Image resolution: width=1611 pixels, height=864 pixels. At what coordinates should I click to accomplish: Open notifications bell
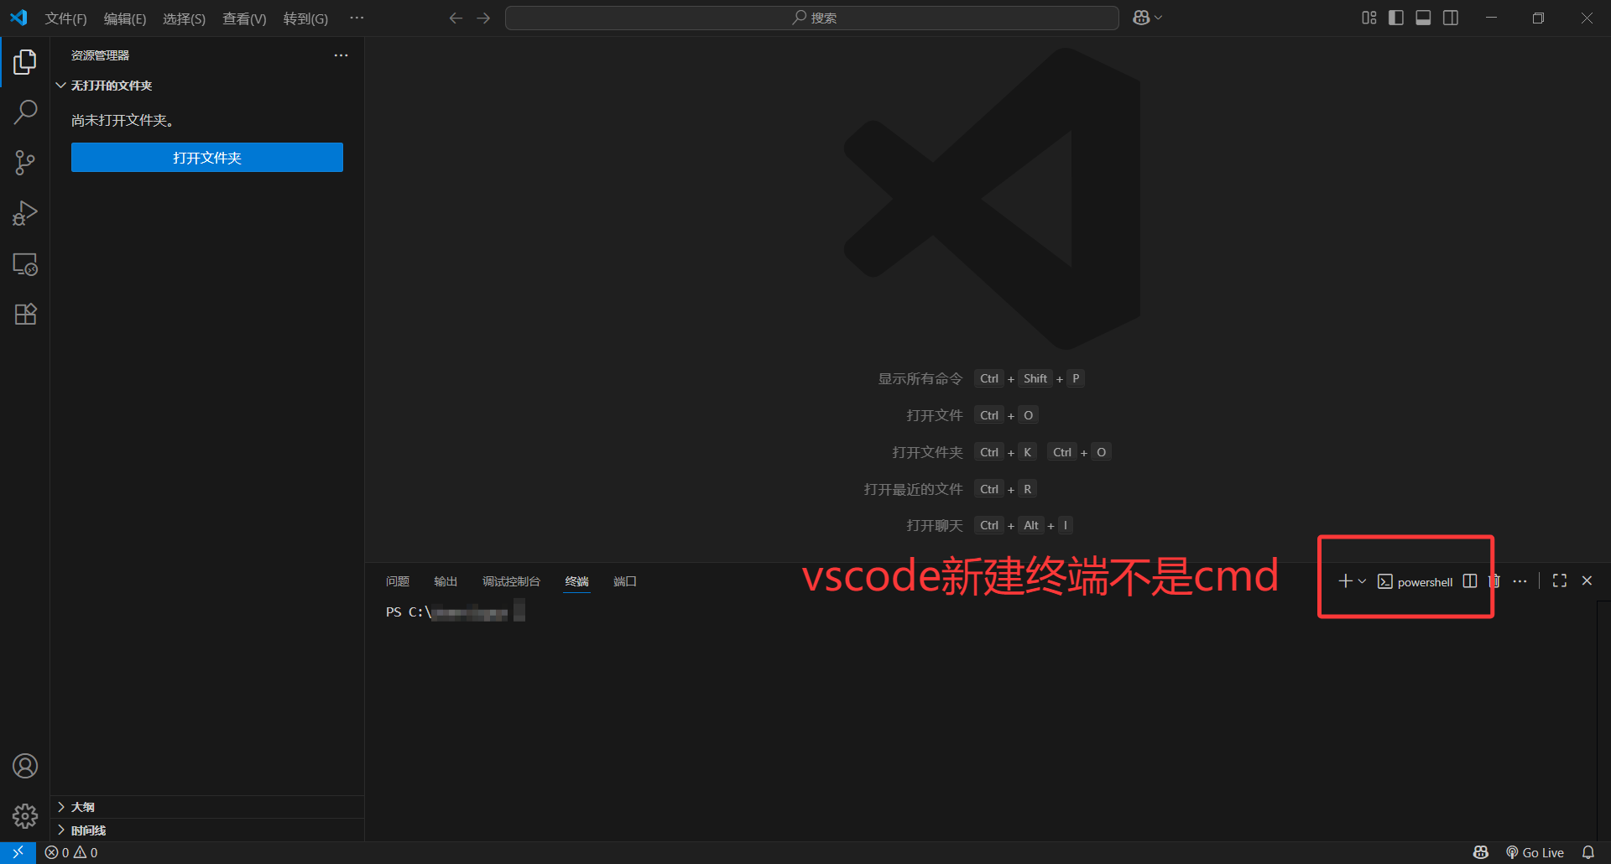[x=1588, y=852]
